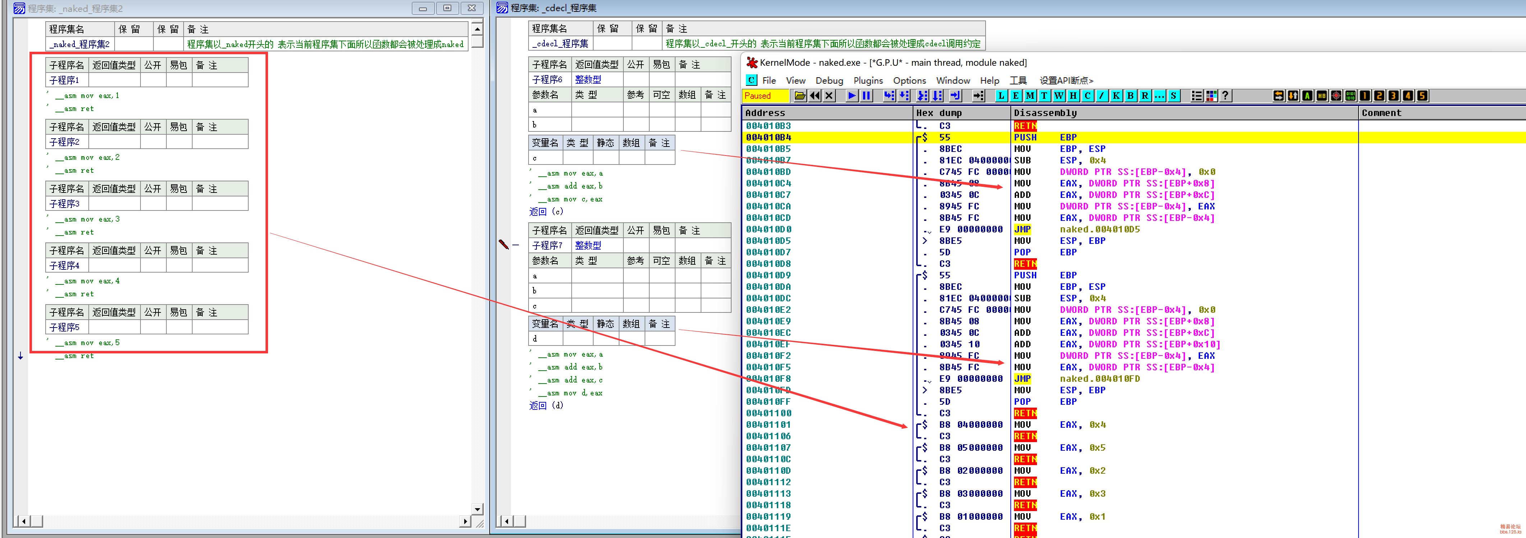Image resolution: width=1526 pixels, height=538 pixels.
Task: Click the Run program play icon
Action: (851, 96)
